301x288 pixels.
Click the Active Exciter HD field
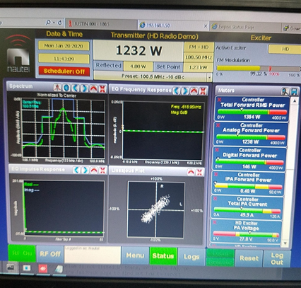pos(285,49)
